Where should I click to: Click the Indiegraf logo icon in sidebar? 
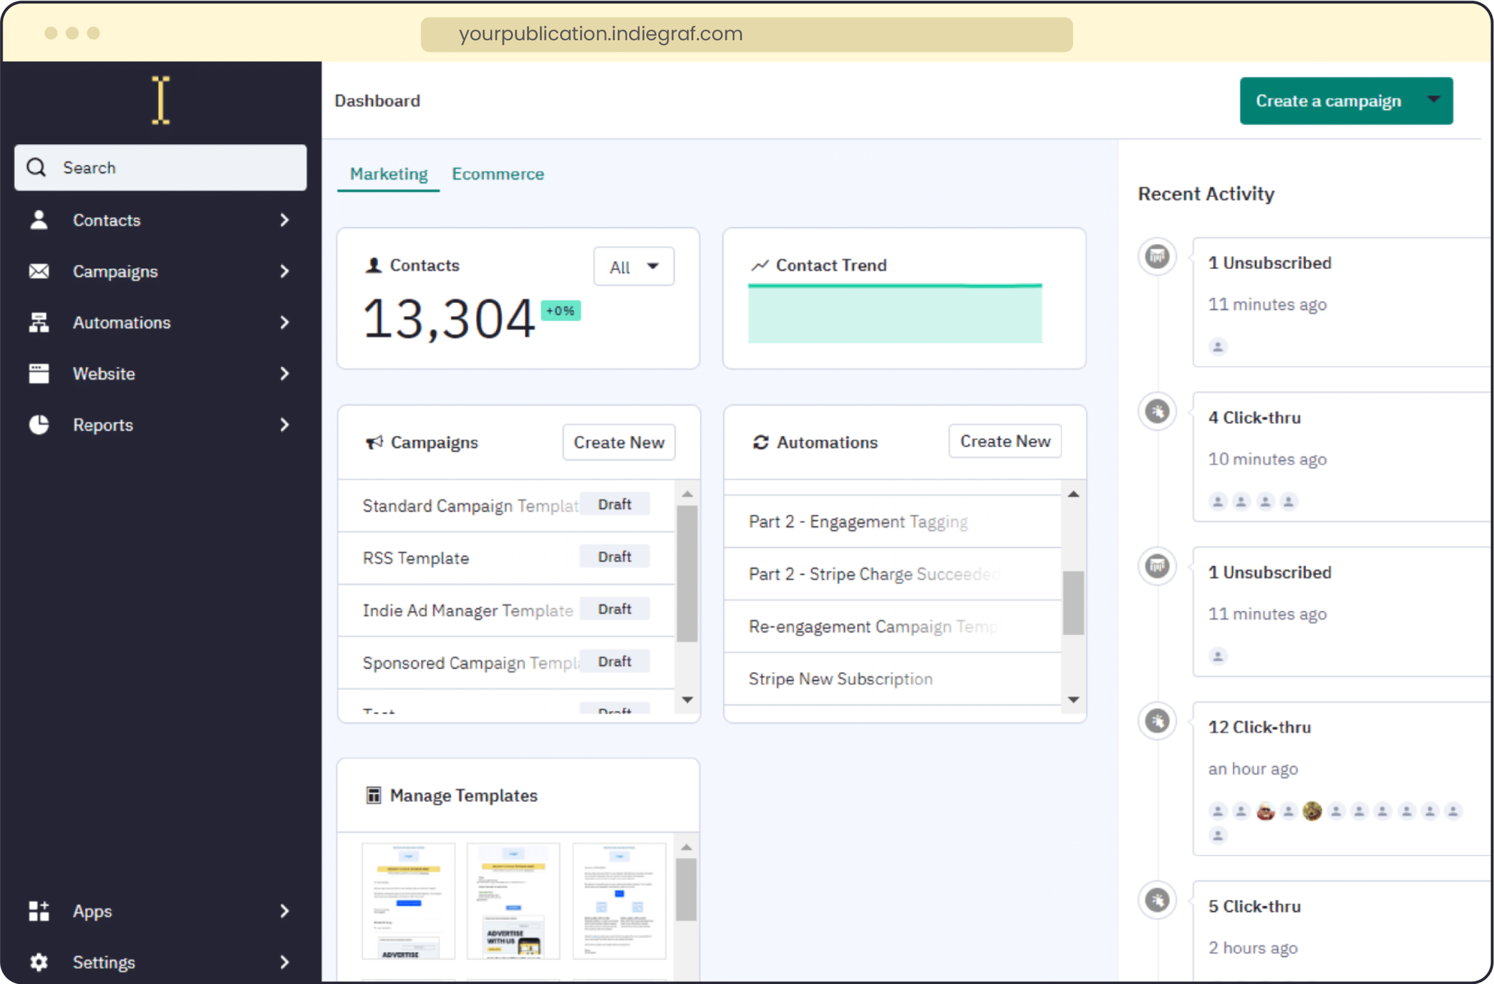click(x=160, y=100)
